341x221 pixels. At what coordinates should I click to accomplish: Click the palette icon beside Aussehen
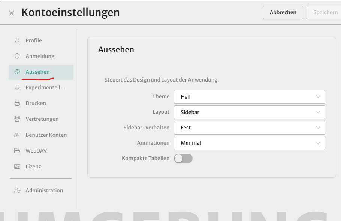click(x=17, y=72)
